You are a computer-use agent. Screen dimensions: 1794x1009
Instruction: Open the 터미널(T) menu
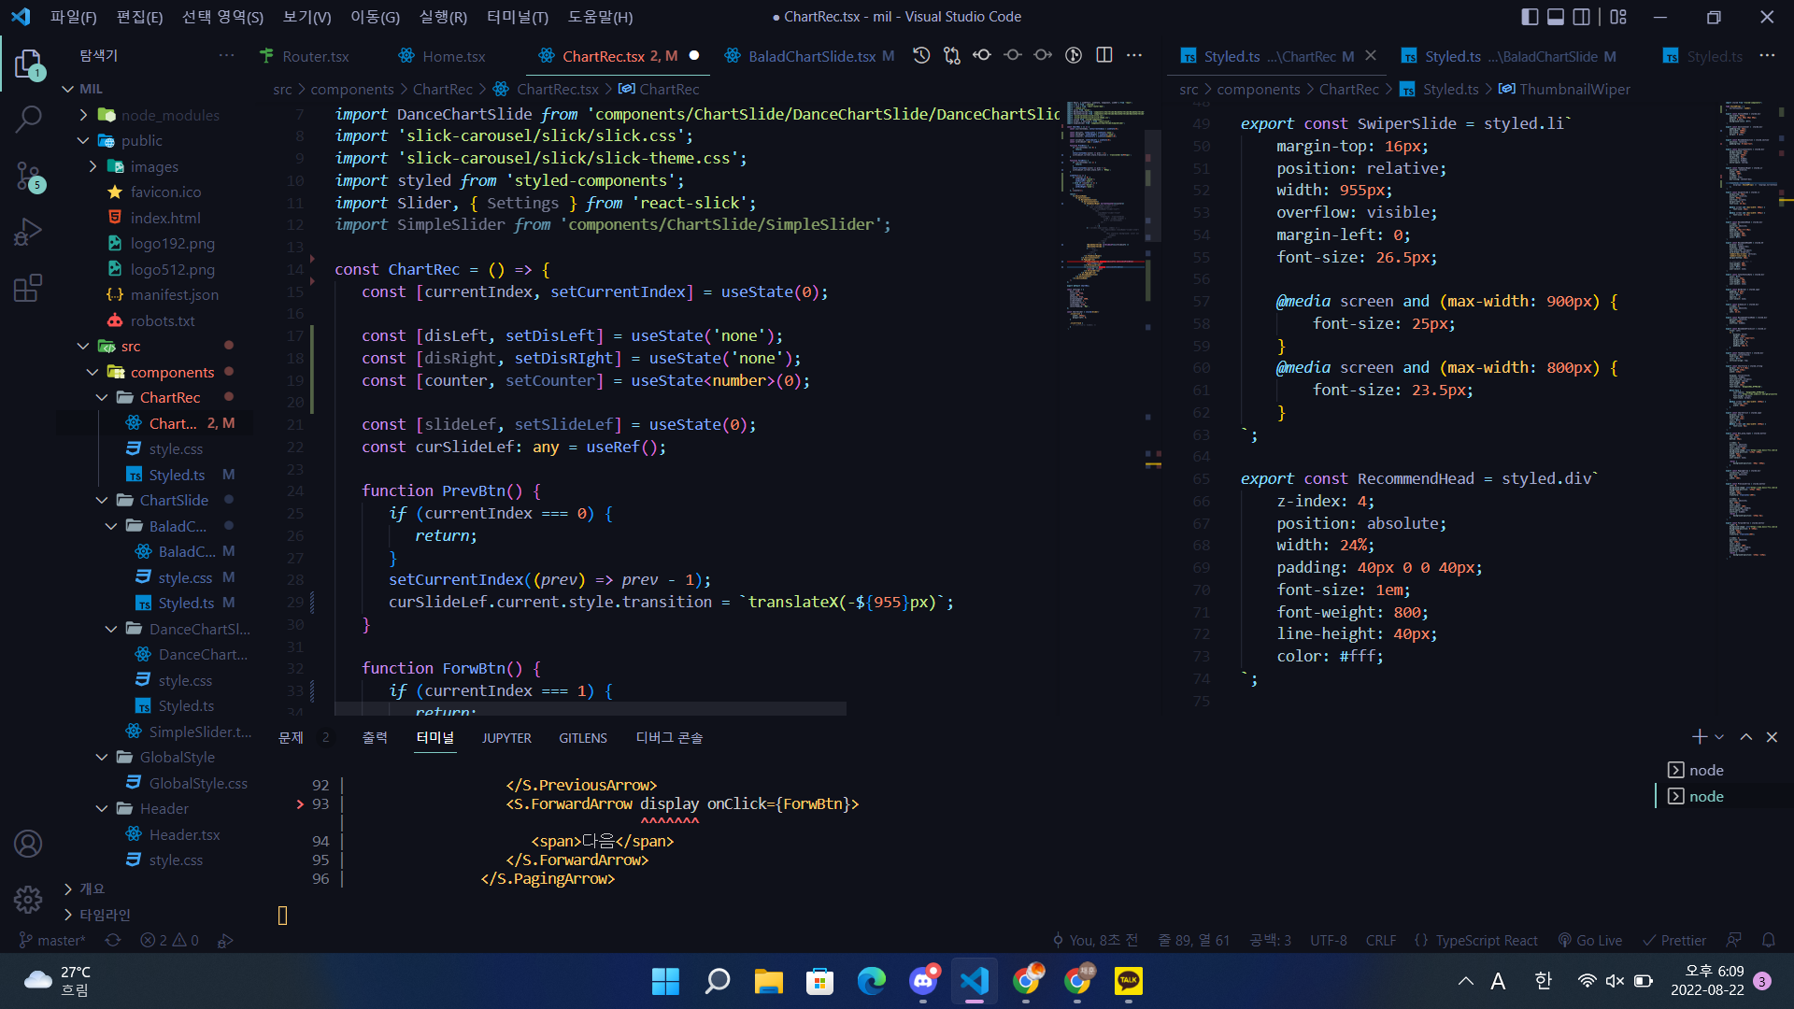(x=518, y=17)
